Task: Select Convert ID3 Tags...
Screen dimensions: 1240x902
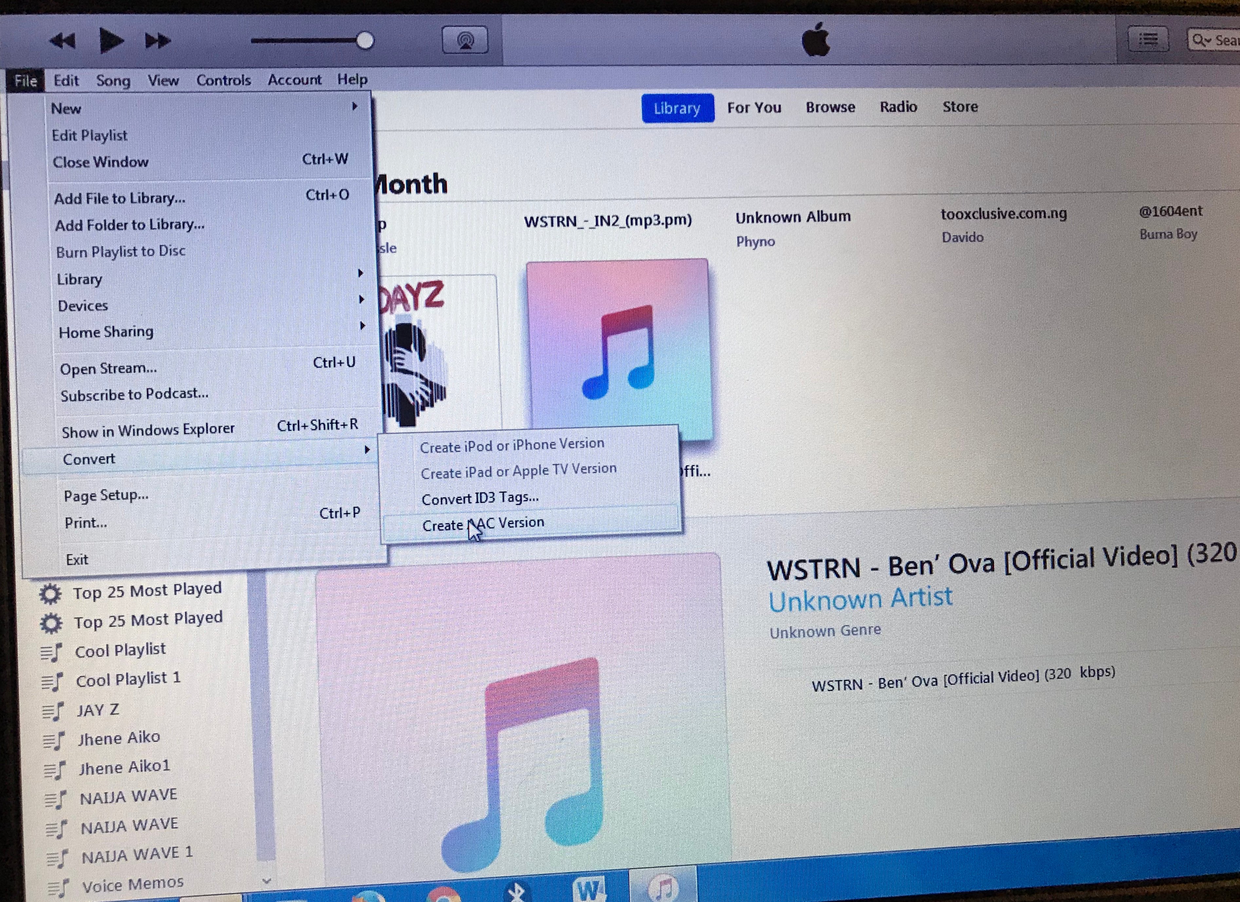Action: [479, 498]
